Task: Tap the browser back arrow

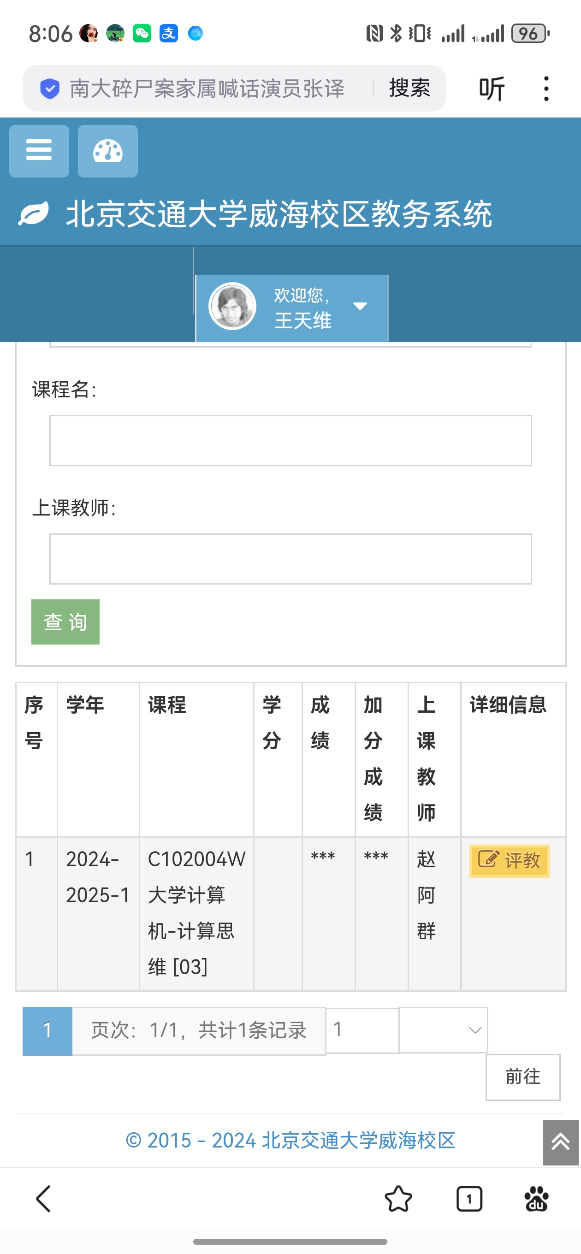Action: [44, 1199]
